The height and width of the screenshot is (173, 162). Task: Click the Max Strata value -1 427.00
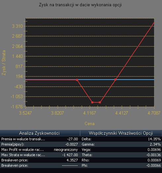point(70,155)
